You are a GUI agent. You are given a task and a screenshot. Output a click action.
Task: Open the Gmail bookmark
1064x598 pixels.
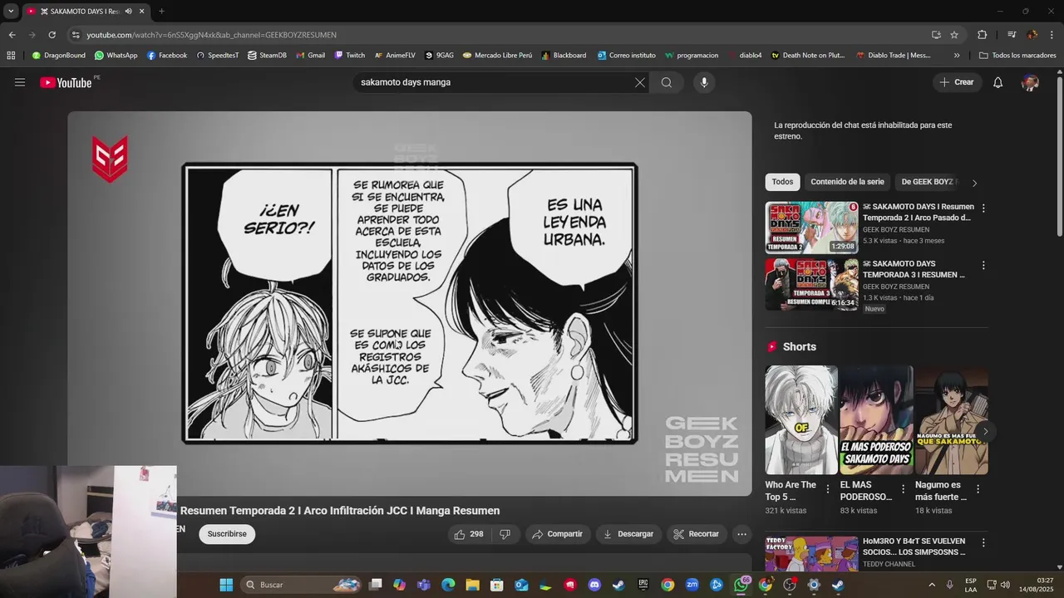310,56
